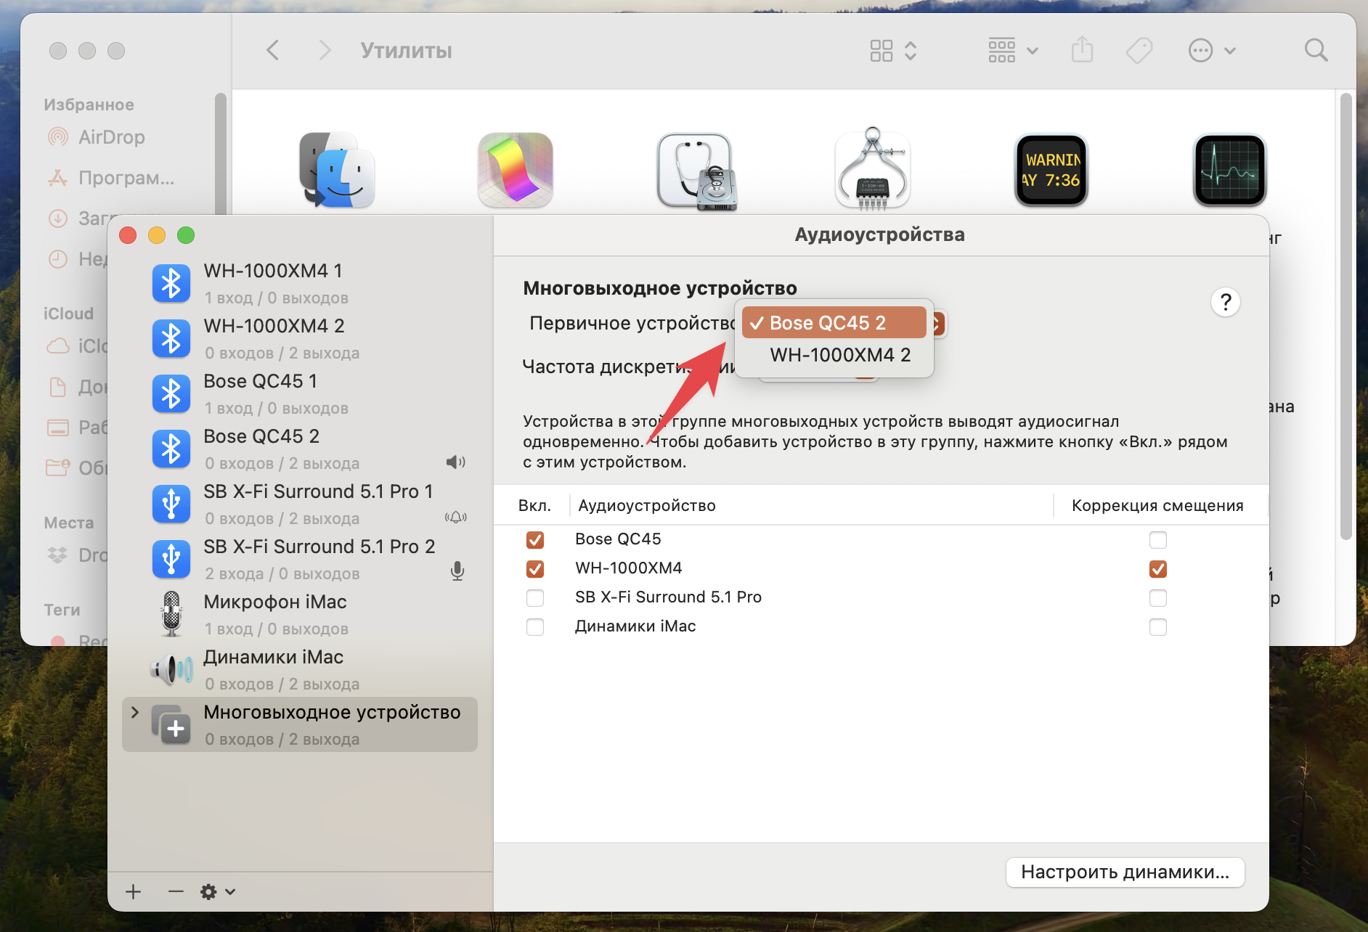Open Finder more actions ellipsis dropdown
The image size is (1368, 932).
pos(1212,51)
